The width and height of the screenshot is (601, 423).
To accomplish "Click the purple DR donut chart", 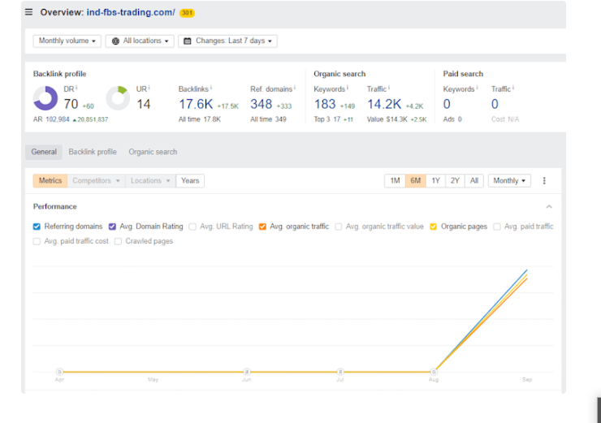I will 45,98.
